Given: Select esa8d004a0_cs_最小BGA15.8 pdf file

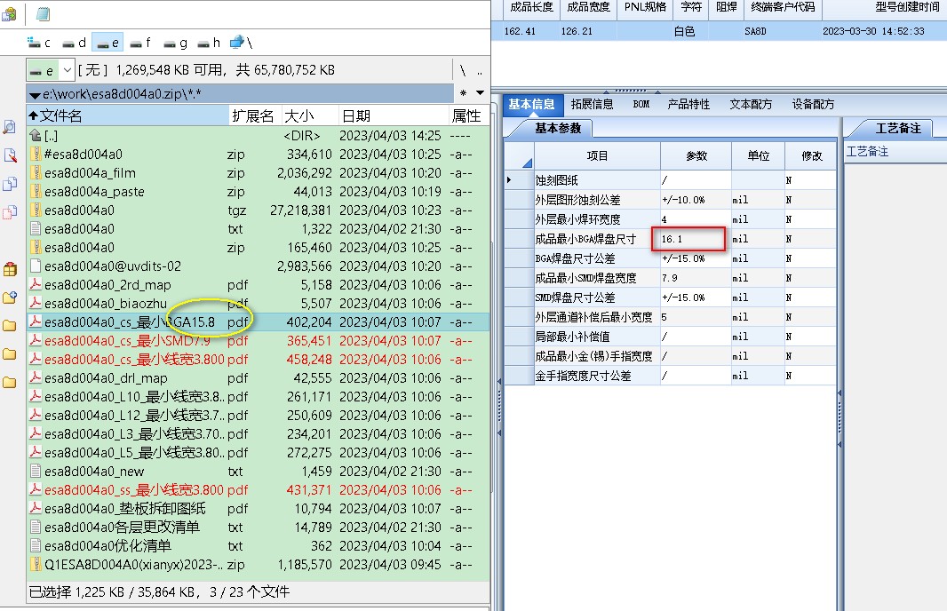Looking at the screenshot, I should (x=259, y=321).
